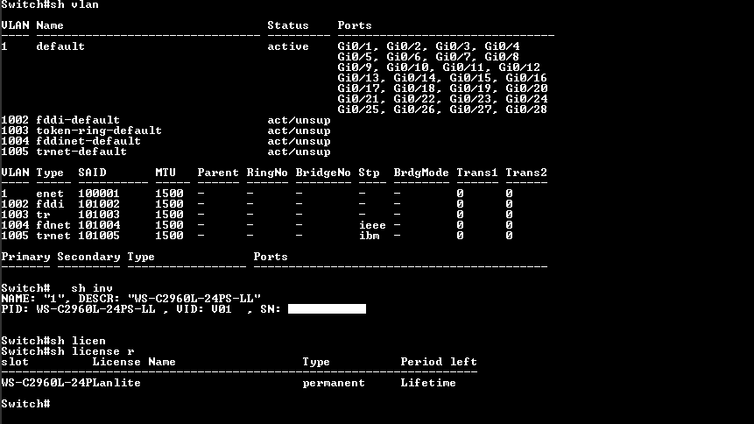
Task: Select 'fddi-default' VLAN name
Action: (x=78, y=120)
